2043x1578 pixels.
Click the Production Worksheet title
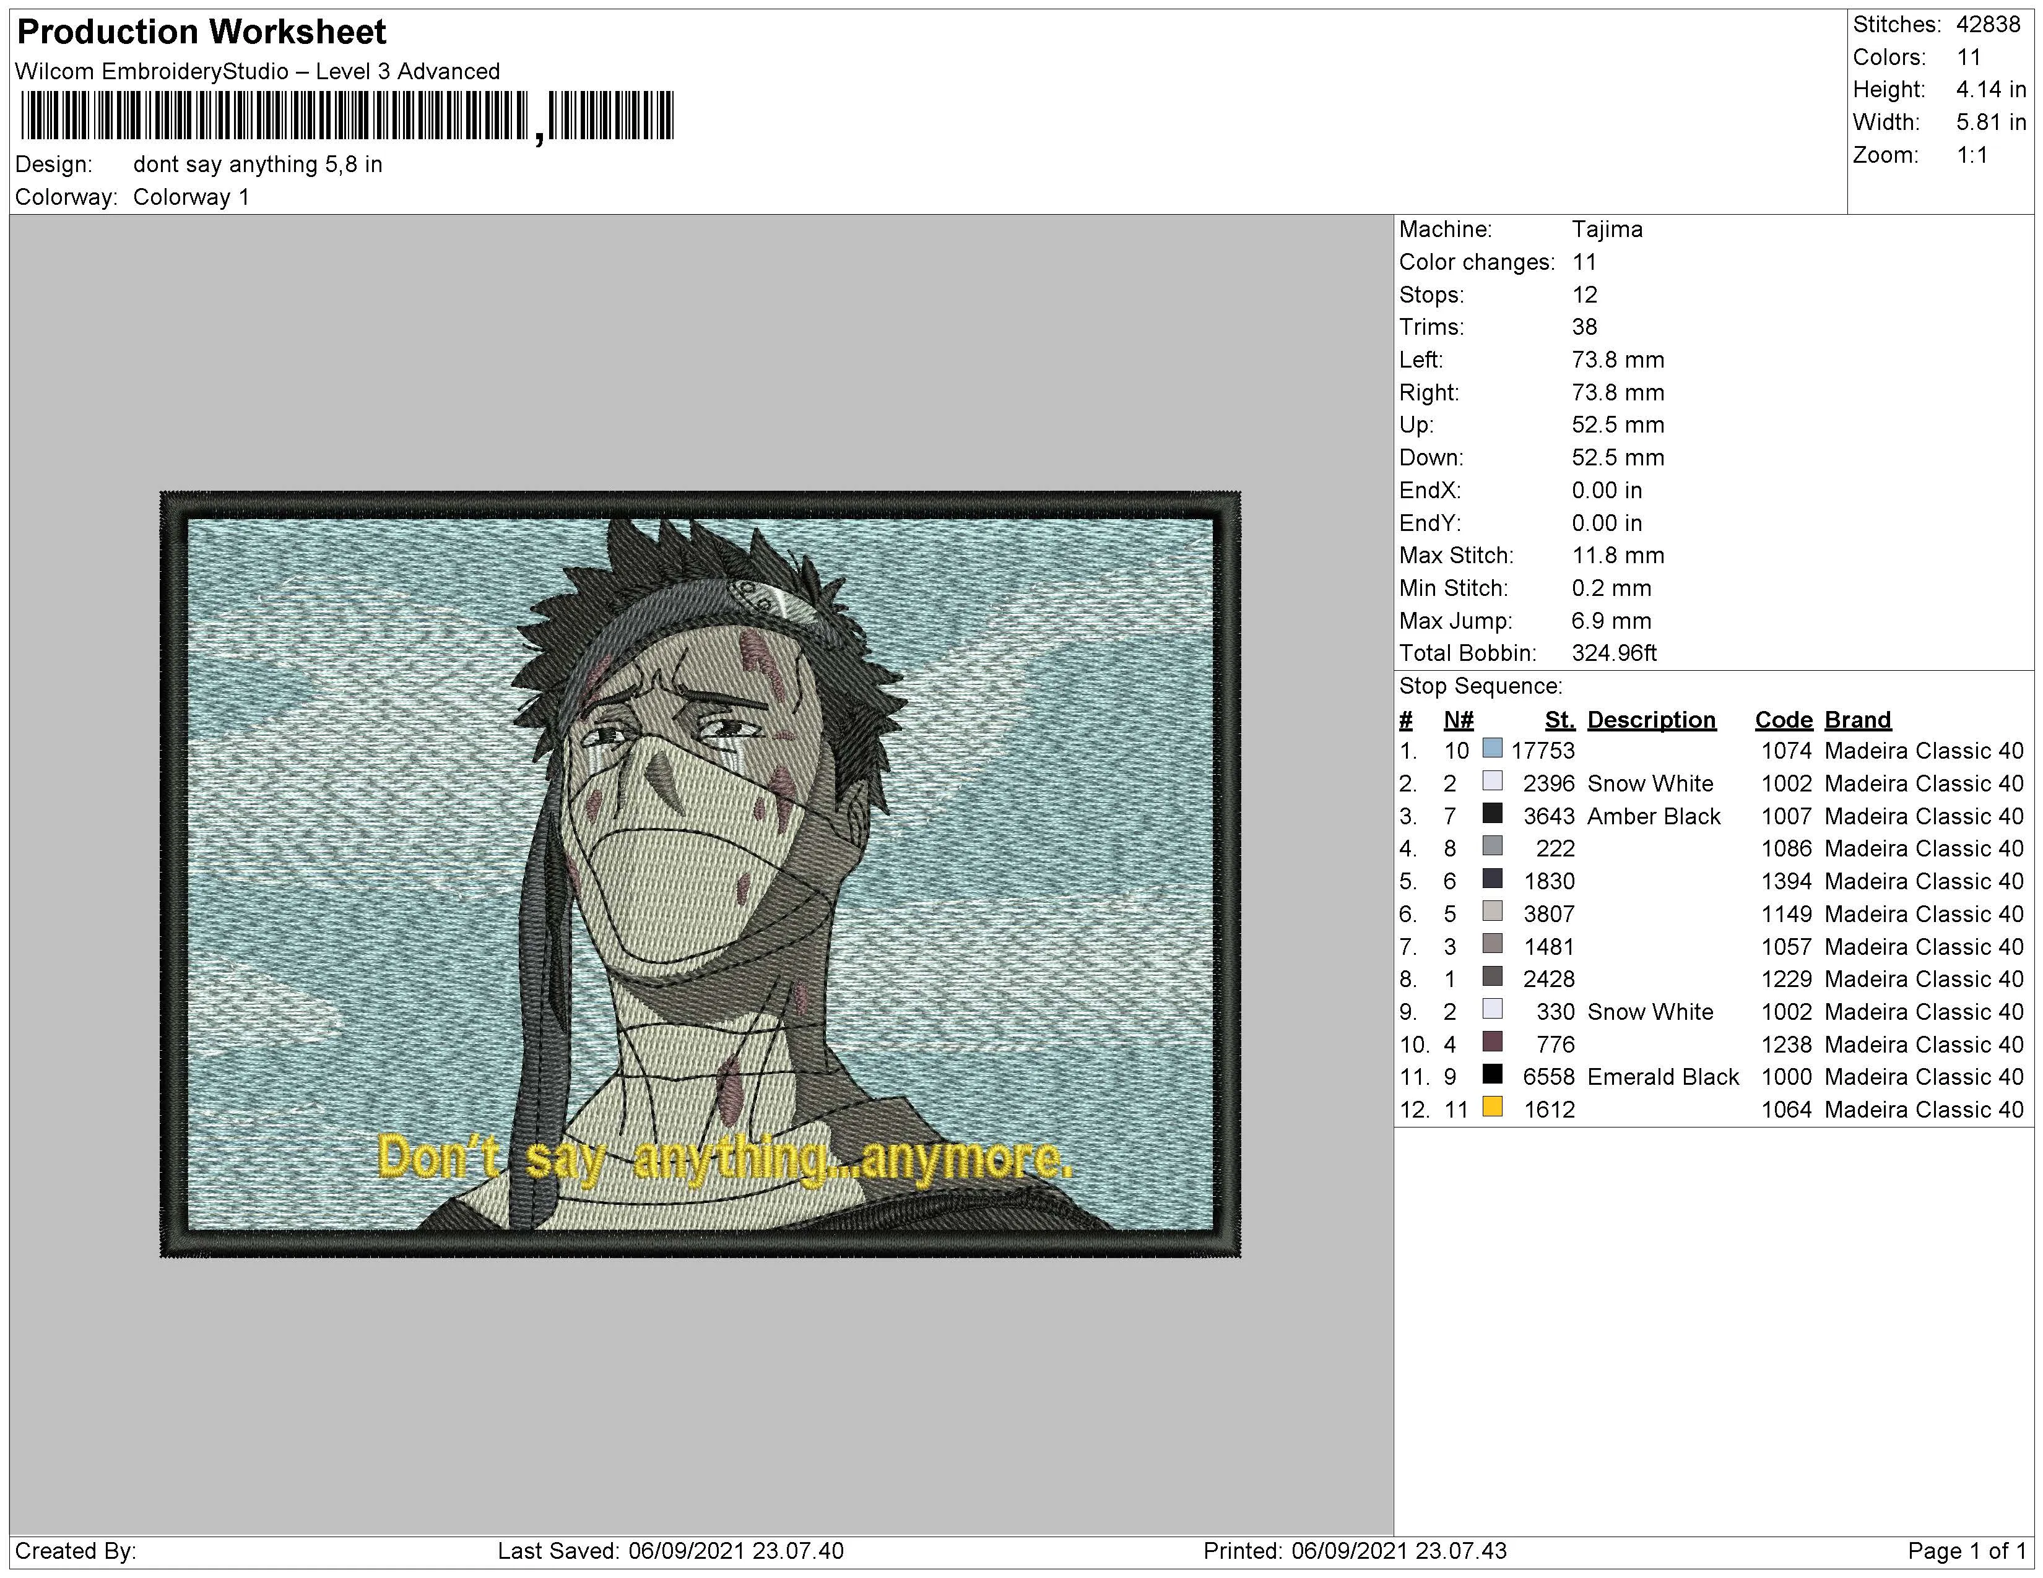point(201,32)
